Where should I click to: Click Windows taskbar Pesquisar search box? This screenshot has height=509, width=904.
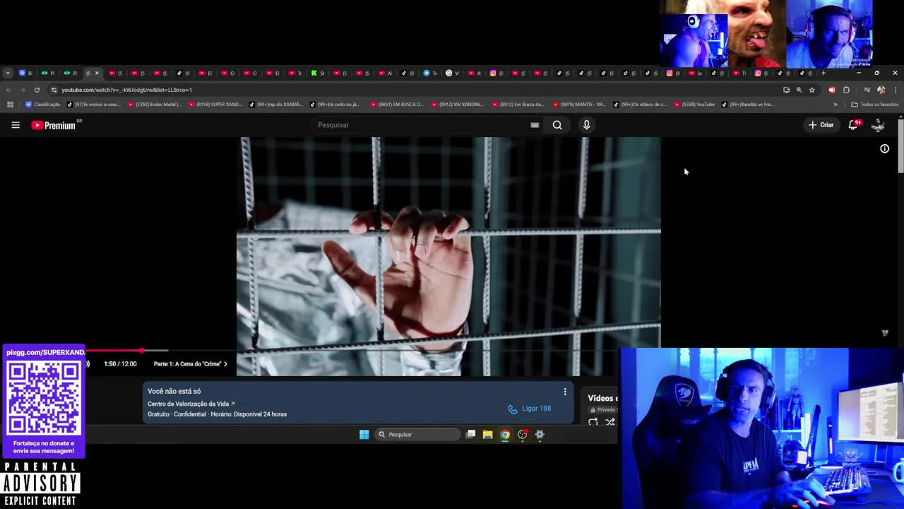[x=417, y=435]
